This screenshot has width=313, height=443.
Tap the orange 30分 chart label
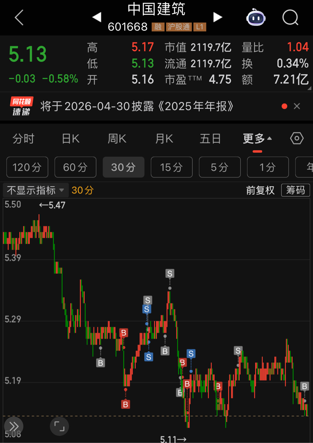point(82,190)
